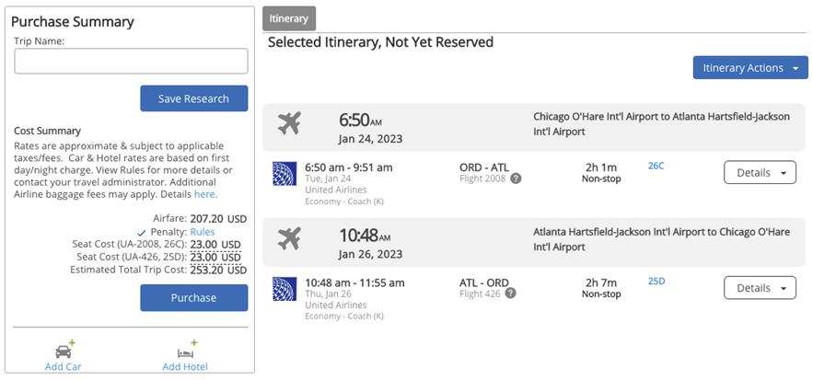
Task: Select seat 25D link
Action: (656, 282)
